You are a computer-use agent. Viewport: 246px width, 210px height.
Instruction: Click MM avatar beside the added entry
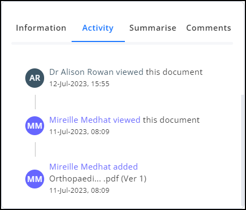[x=34, y=179]
